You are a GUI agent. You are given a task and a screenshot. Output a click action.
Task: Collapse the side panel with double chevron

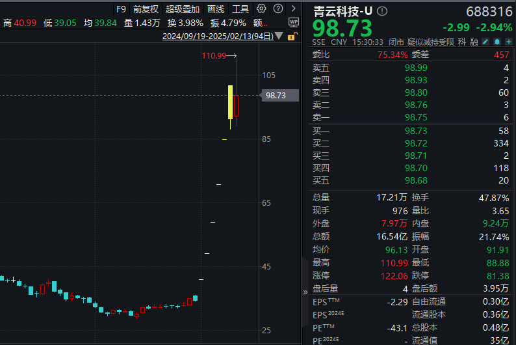tap(305, 292)
